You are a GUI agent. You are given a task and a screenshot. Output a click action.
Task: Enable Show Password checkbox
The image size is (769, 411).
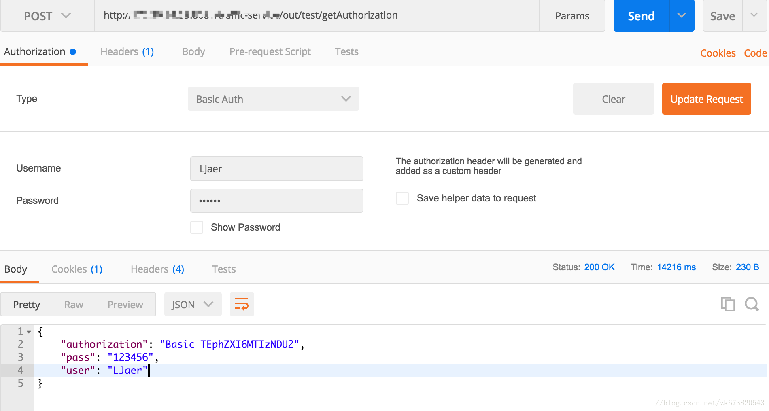(x=197, y=227)
